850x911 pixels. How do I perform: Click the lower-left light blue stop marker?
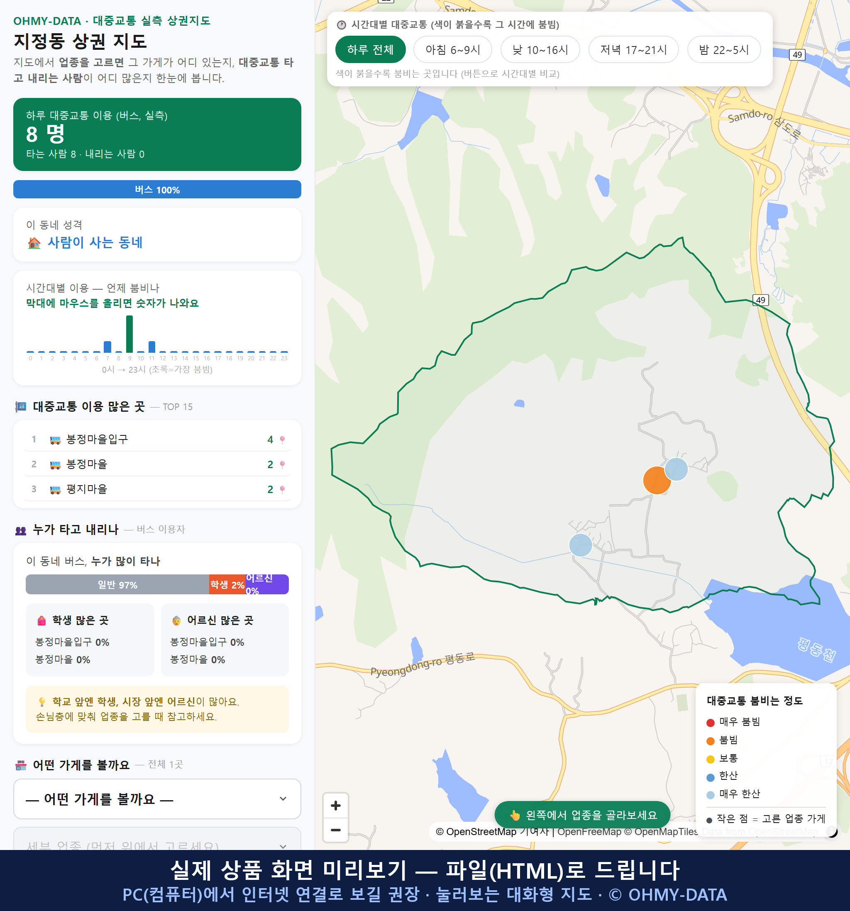coord(580,545)
